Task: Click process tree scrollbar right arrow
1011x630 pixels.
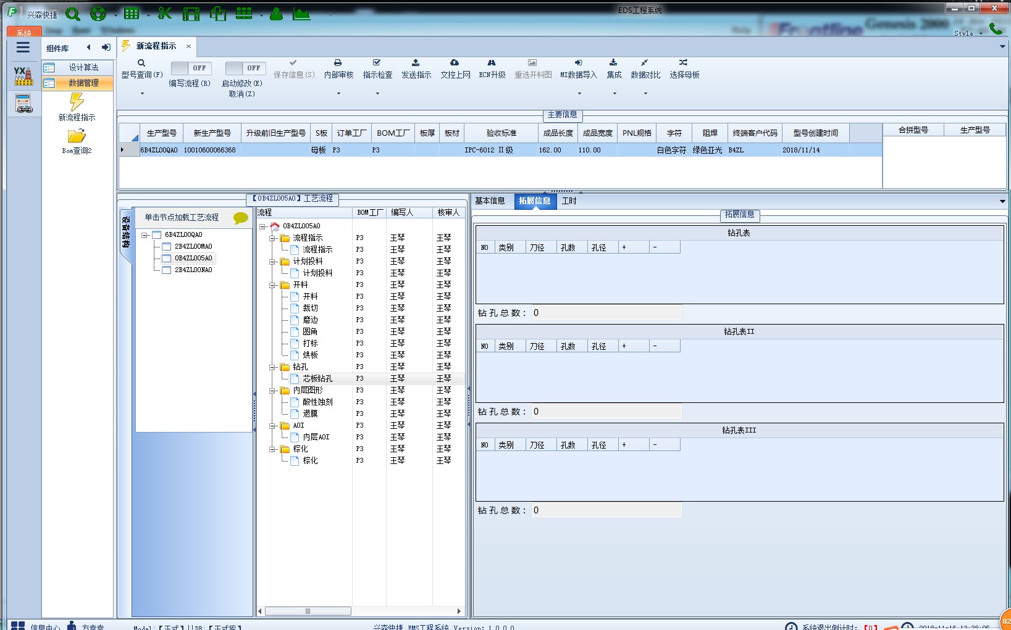Action: [459, 611]
